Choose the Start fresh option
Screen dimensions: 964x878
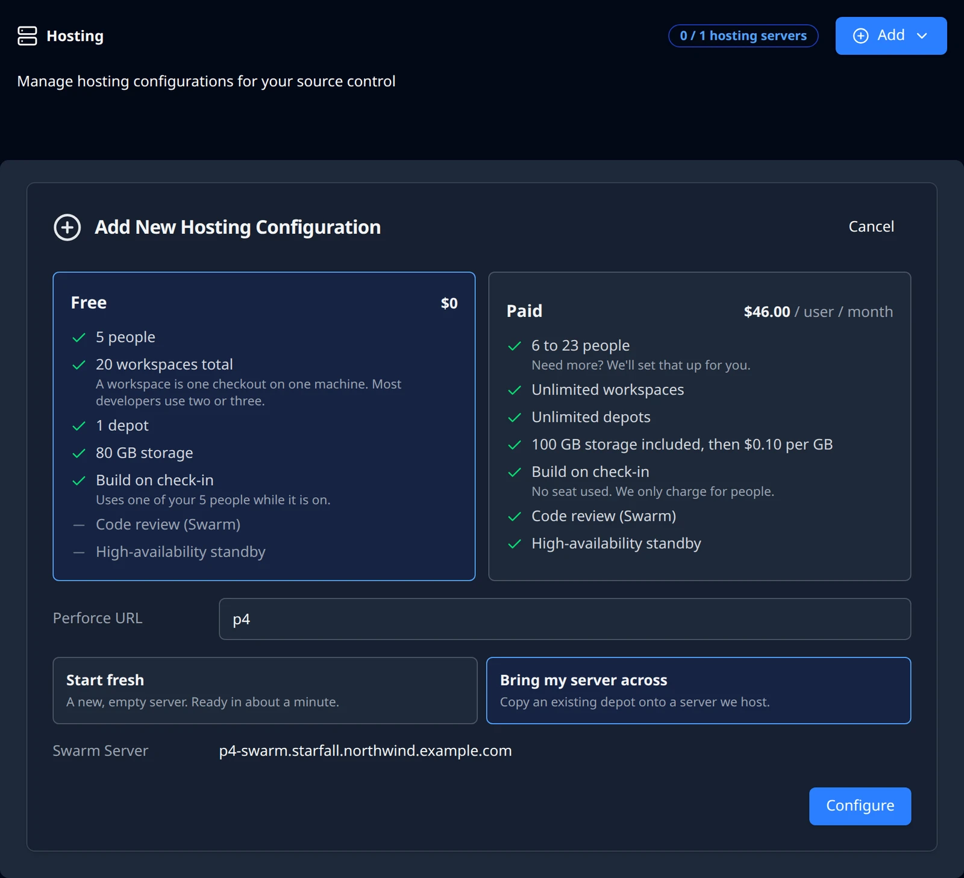point(265,691)
